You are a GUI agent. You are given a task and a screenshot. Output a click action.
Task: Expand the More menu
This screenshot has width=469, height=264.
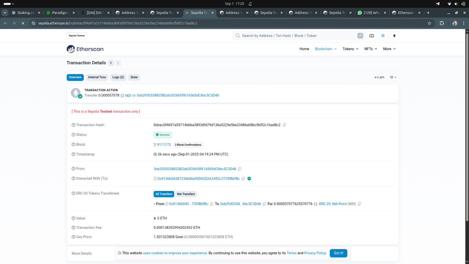tap(389, 49)
